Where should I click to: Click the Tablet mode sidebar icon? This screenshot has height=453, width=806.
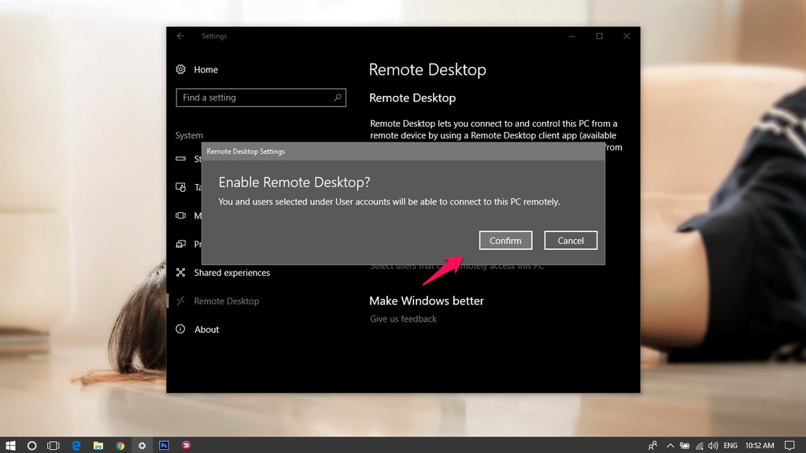pos(180,187)
